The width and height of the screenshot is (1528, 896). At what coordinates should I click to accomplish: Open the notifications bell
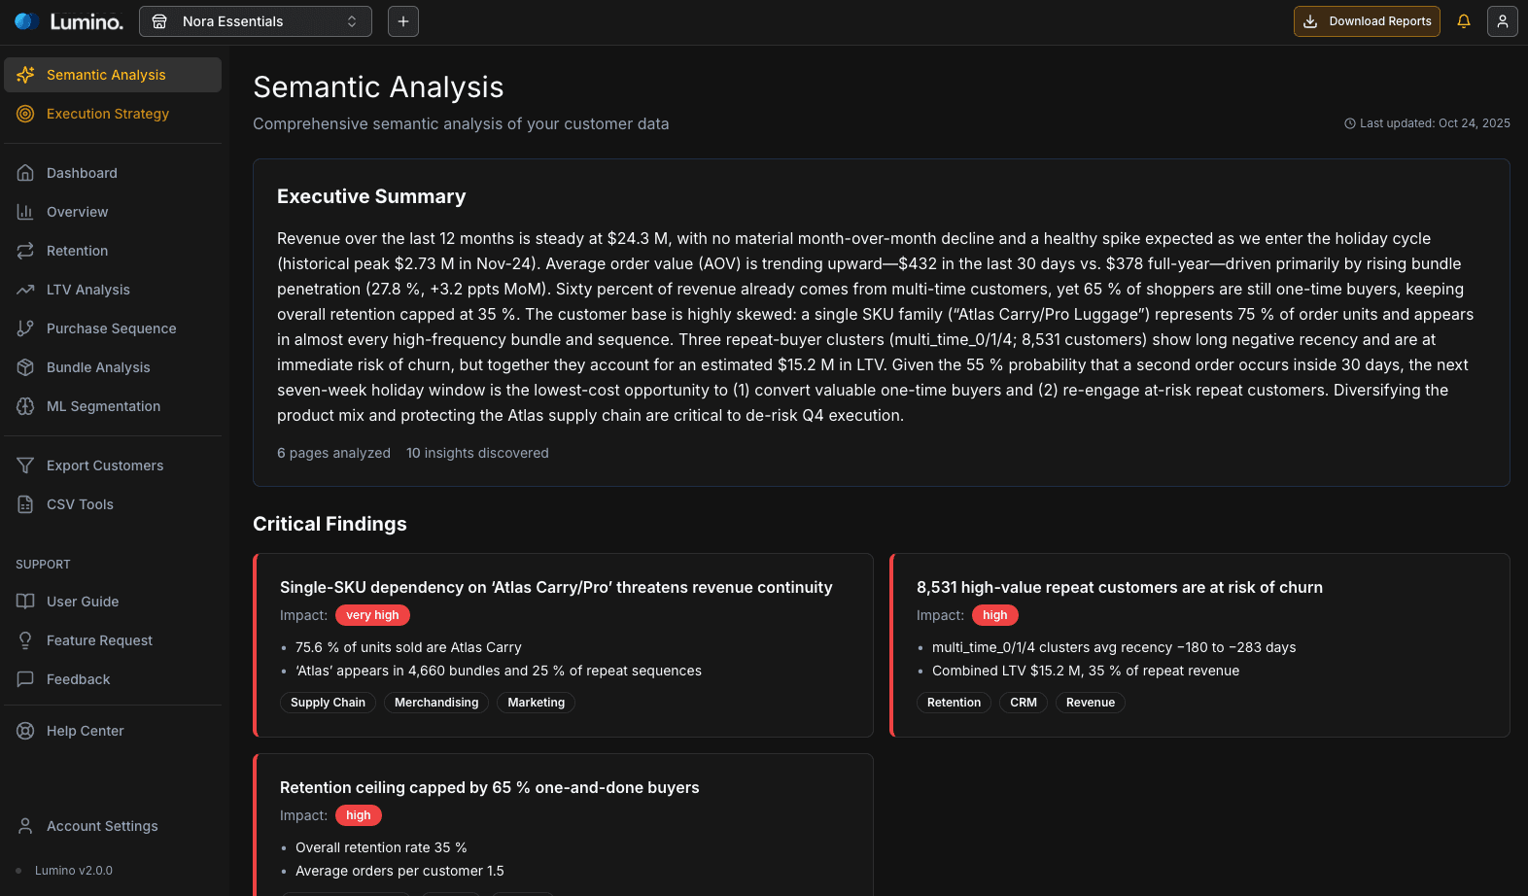pyautogui.click(x=1464, y=20)
